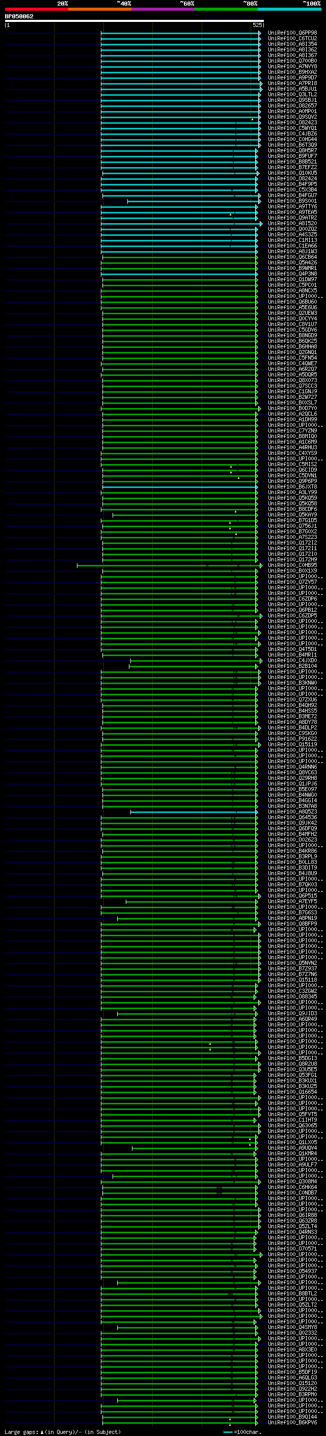Click hit label UniRef100_A7S223
The height and width of the screenshot is (1436, 326).
pos(292,537)
